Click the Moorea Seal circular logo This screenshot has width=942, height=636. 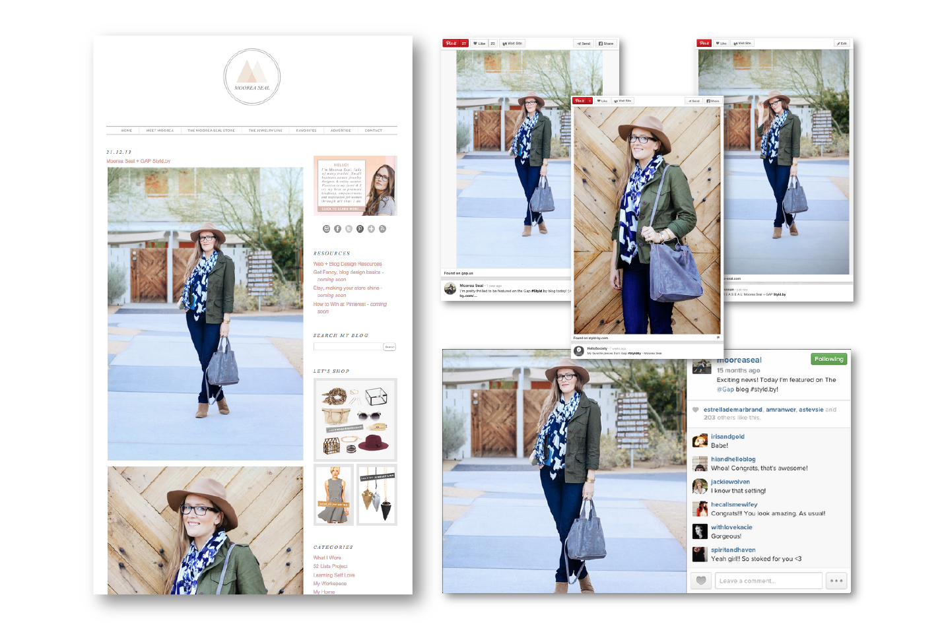(252, 77)
